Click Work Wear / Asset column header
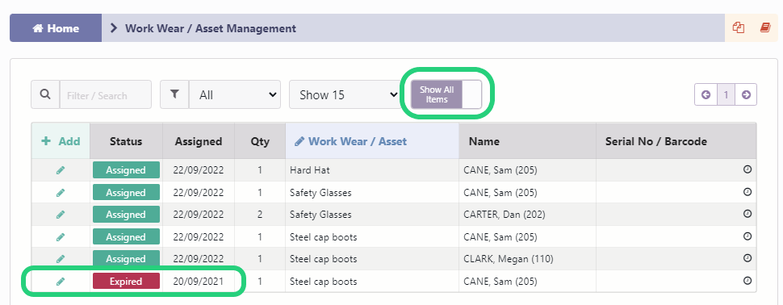Image resolution: width=783 pixels, height=305 pixels. [x=372, y=141]
